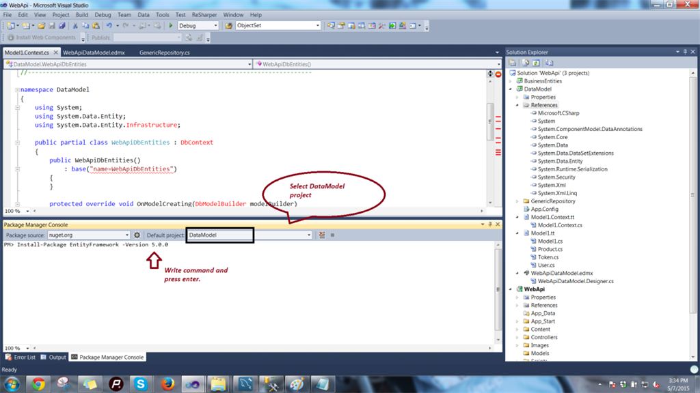Viewport: 700px width, 393px height.
Task: Open the WebApiDbEntities() member dropdown
Action: 498,64
